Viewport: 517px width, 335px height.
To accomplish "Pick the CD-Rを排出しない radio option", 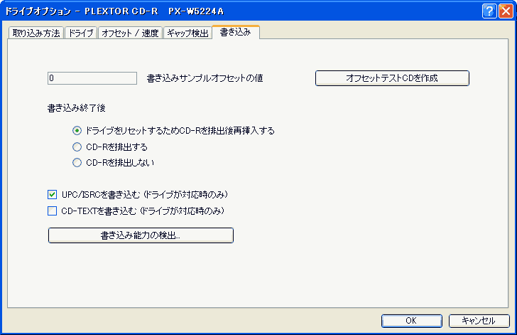I will point(77,163).
